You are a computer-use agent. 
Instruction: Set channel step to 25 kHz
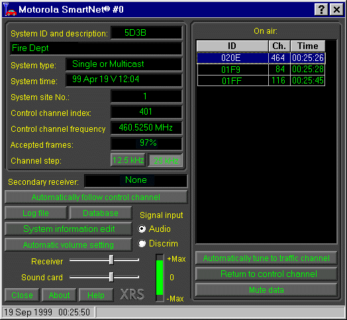pos(166,160)
